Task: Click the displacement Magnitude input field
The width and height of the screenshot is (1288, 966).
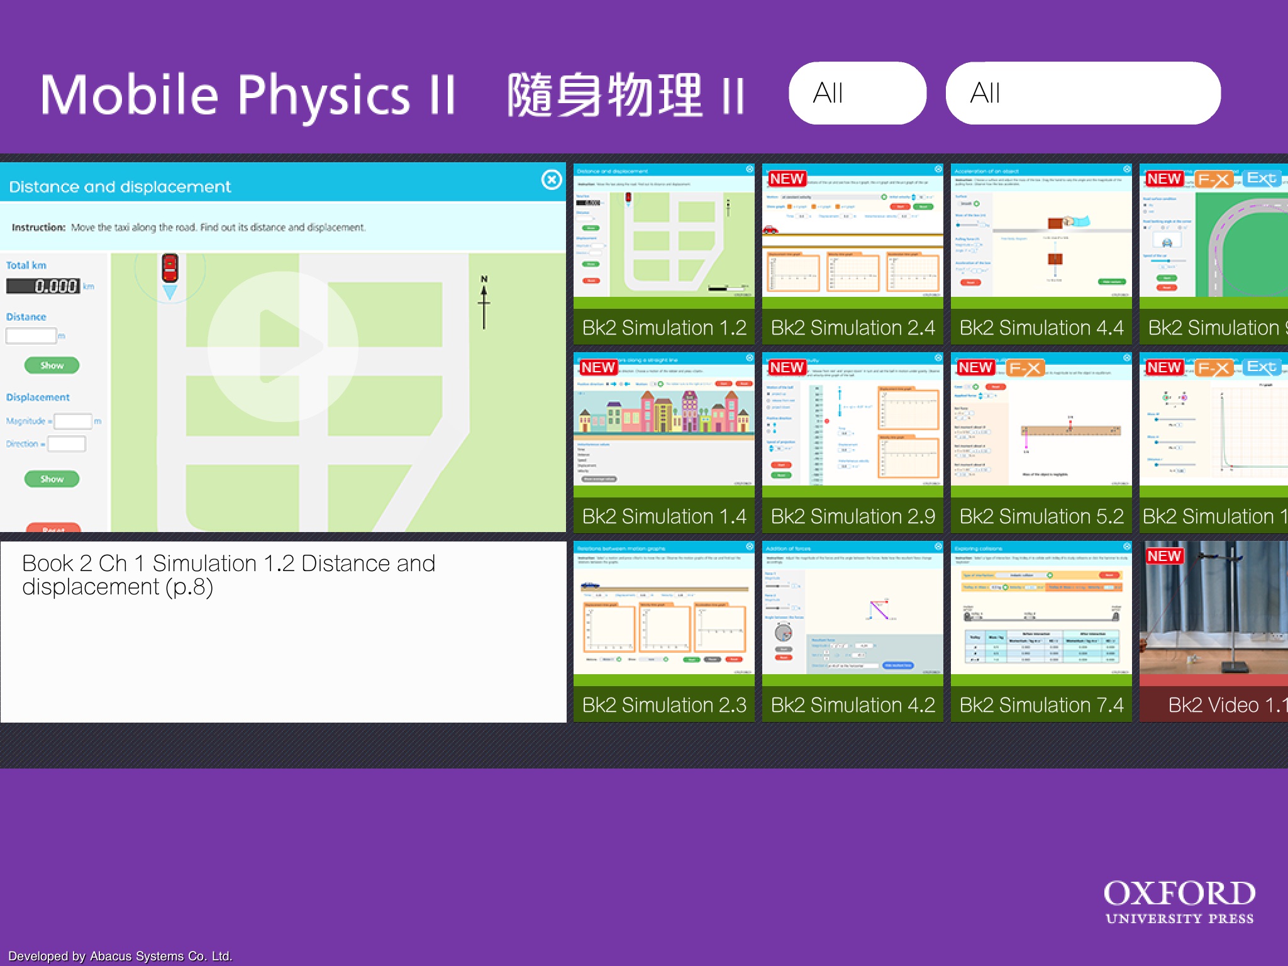Action: (73, 421)
